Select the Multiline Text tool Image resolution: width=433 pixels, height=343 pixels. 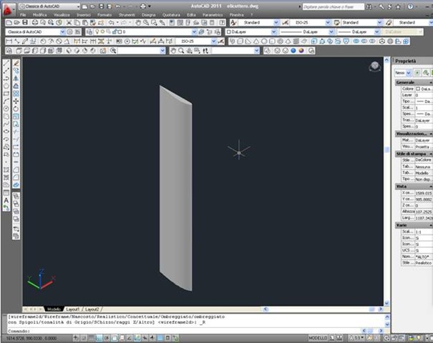6,200
